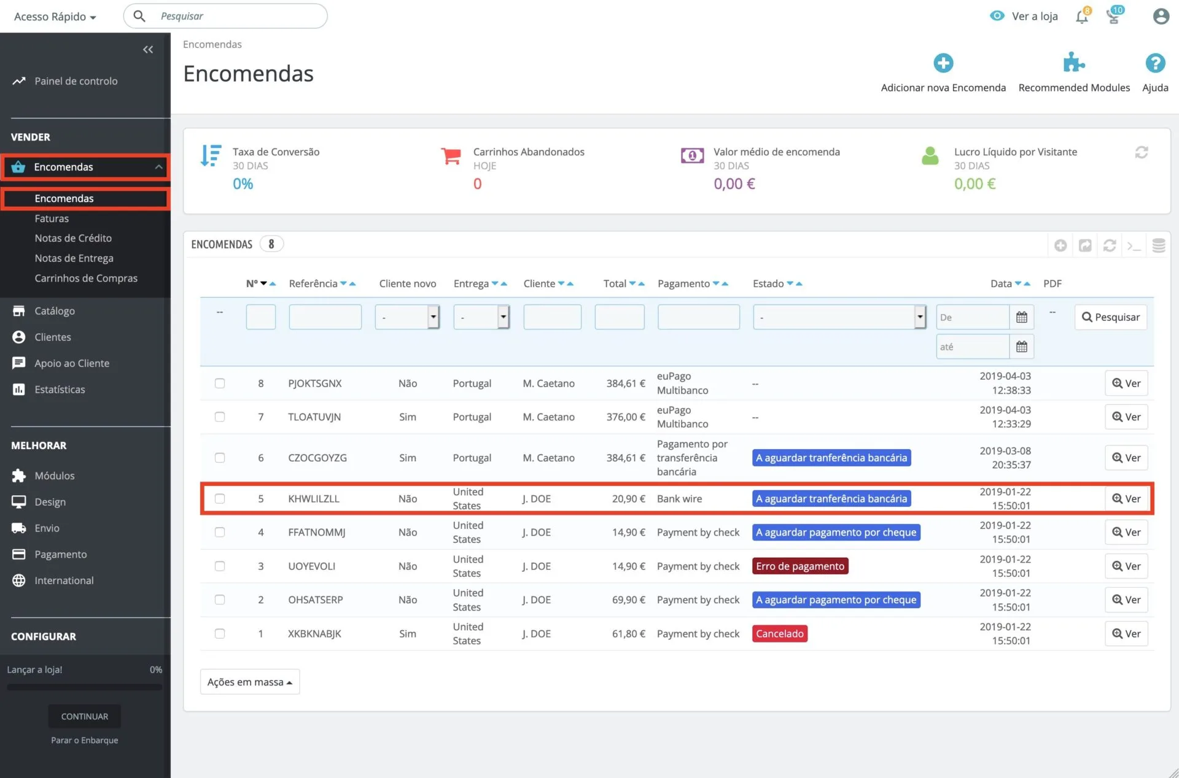Click the notifications bell icon
Viewport: 1179px width, 778px height.
(x=1082, y=17)
